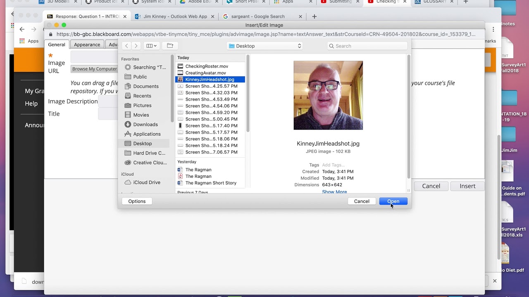The image size is (529, 297).
Task: Open Chrome's three-dot menu in background window
Action: click(x=493, y=29)
